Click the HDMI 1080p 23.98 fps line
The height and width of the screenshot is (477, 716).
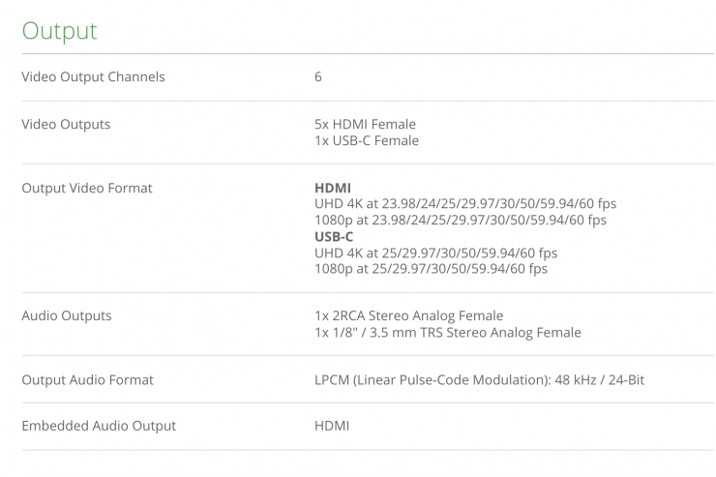click(x=461, y=220)
